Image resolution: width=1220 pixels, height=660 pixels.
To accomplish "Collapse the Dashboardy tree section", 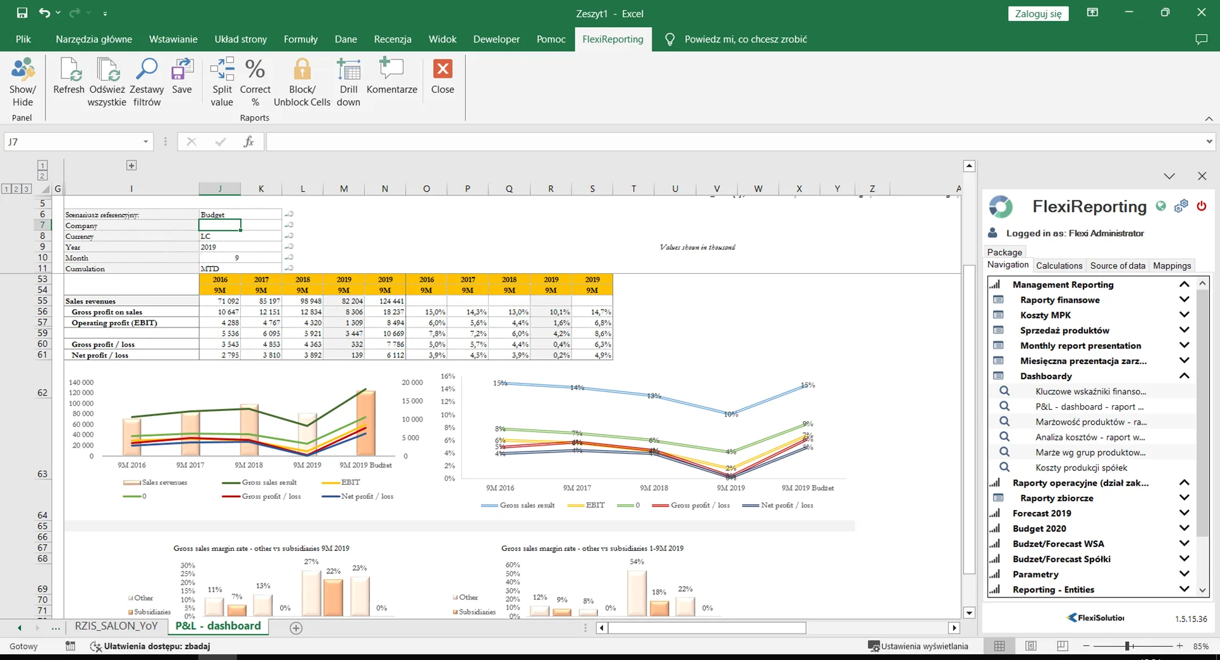I will click(1184, 376).
